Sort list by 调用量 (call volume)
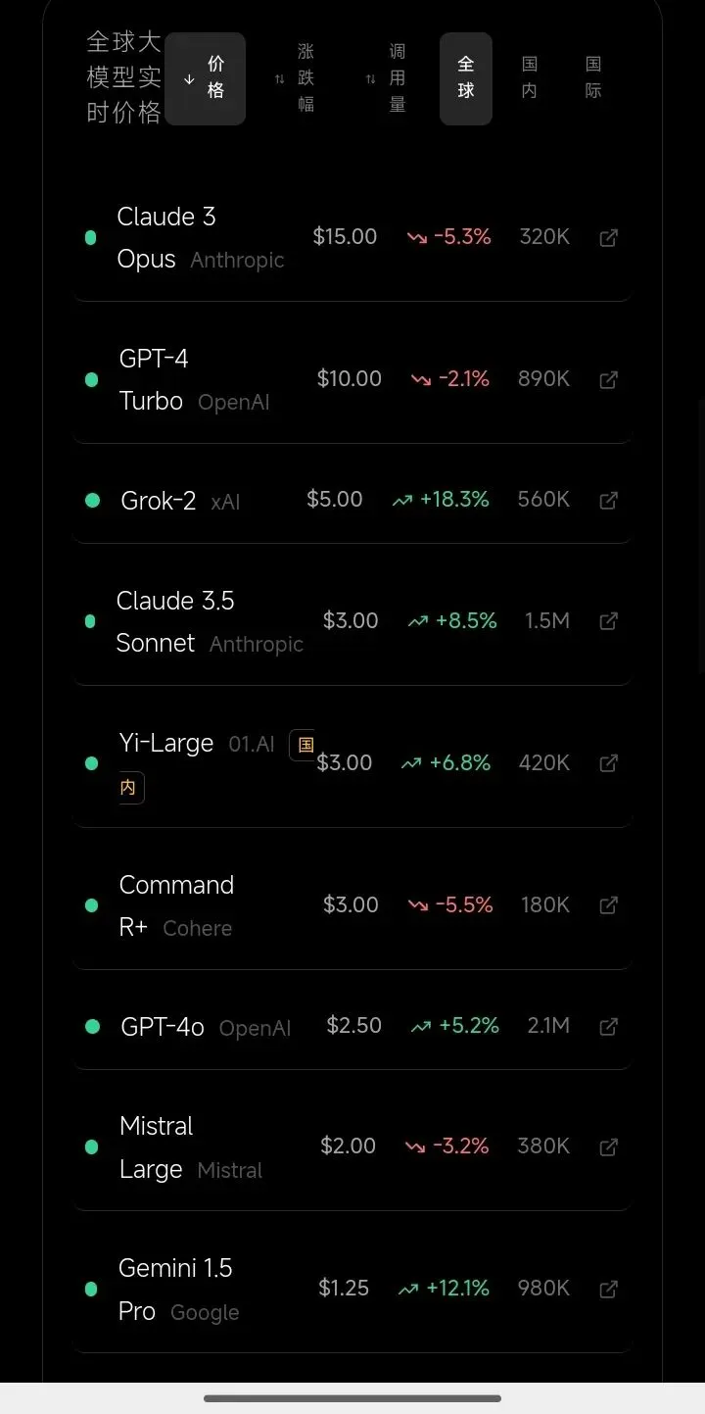 [x=386, y=78]
